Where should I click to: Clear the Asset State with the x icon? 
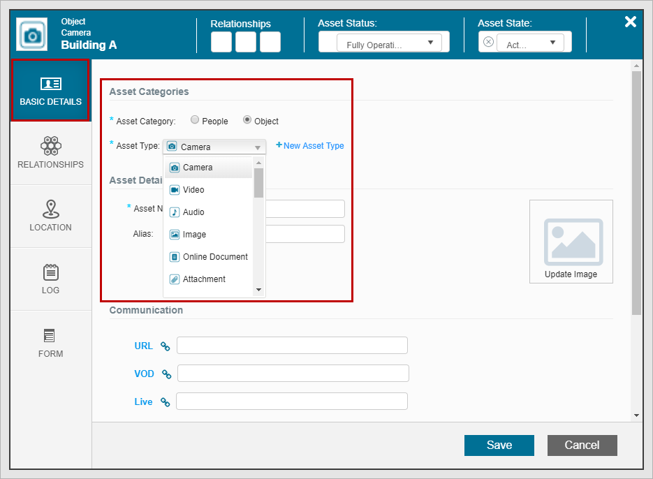point(488,42)
